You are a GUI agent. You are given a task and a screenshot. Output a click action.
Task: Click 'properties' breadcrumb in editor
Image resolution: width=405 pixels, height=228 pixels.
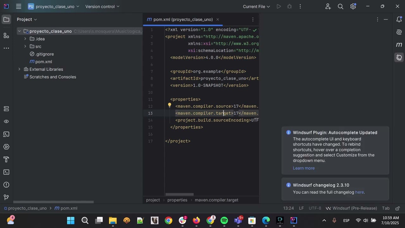pyautogui.click(x=177, y=200)
